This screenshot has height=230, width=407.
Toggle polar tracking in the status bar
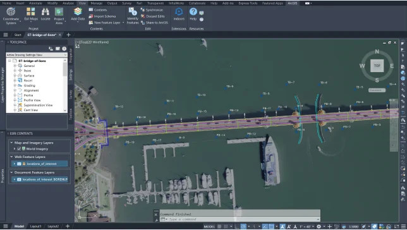pos(243,227)
